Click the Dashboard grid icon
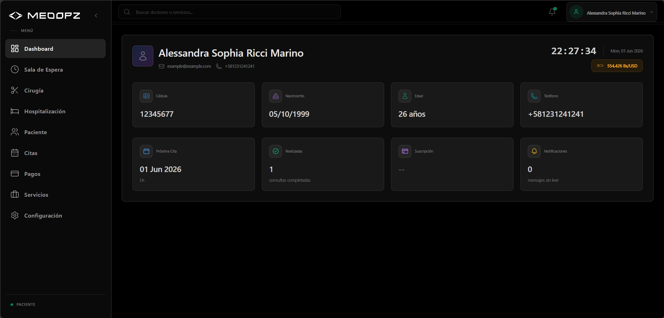The image size is (664, 318). pos(15,49)
